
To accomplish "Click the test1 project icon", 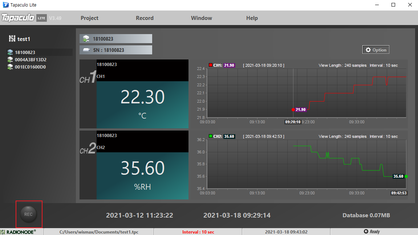I will coord(12,39).
